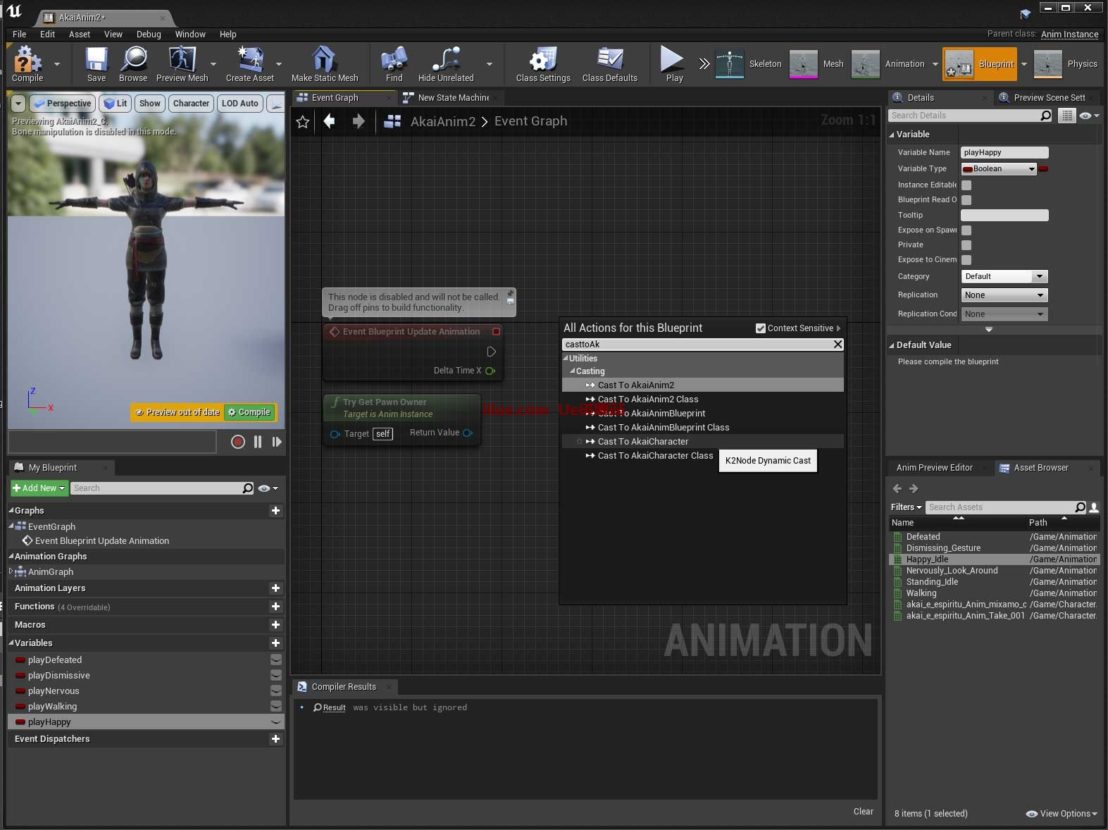Toggle the Context Sensitive checkbox
This screenshot has height=830, width=1108.
pyautogui.click(x=761, y=328)
